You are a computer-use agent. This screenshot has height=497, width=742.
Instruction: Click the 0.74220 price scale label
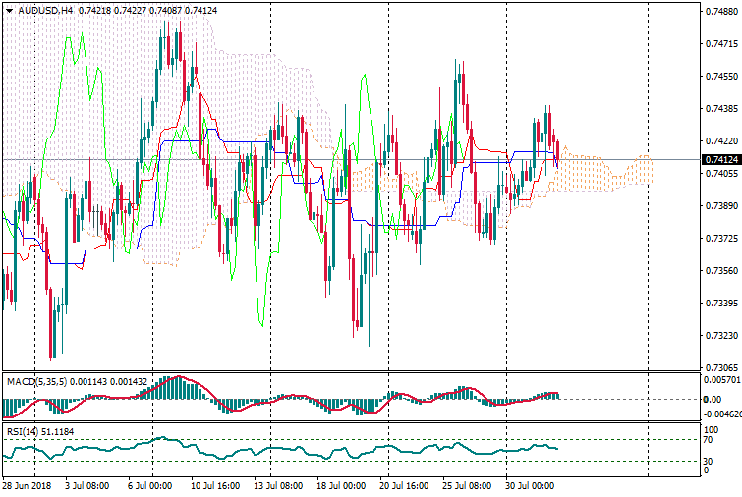(x=721, y=140)
